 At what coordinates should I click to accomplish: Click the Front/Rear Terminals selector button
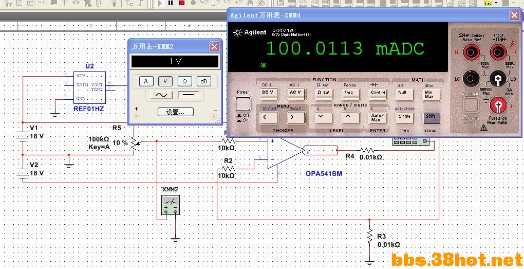coord(471,105)
